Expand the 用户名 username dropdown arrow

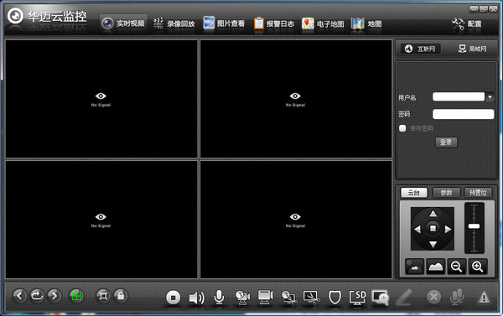click(490, 97)
